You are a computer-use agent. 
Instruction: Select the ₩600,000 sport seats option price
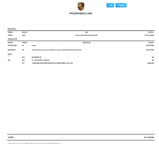tap(151, 63)
